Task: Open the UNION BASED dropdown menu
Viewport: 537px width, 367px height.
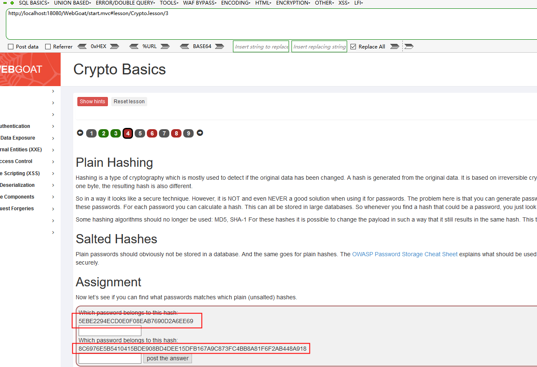Action: tap(72, 3)
